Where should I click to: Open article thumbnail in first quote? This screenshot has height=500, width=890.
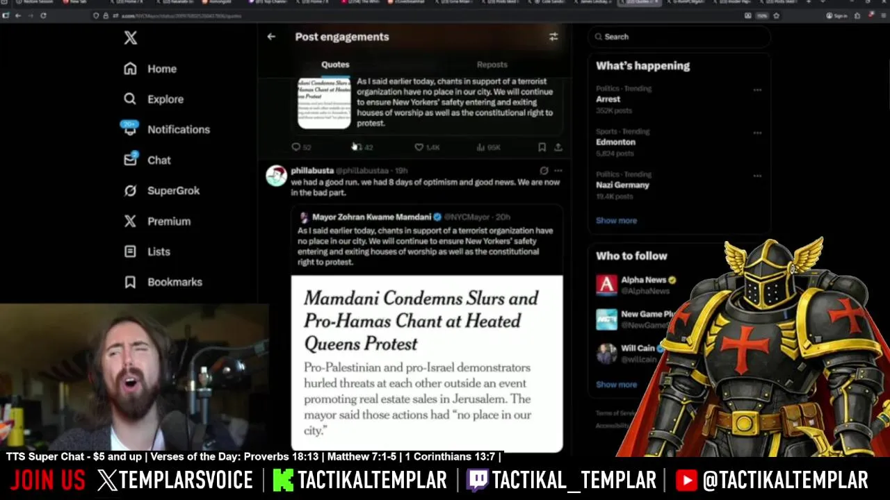tap(324, 103)
